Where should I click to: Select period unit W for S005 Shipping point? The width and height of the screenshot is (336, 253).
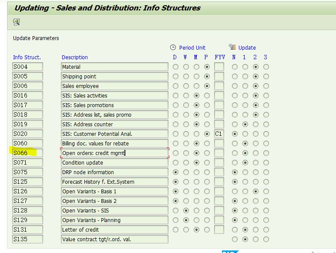[186, 77]
